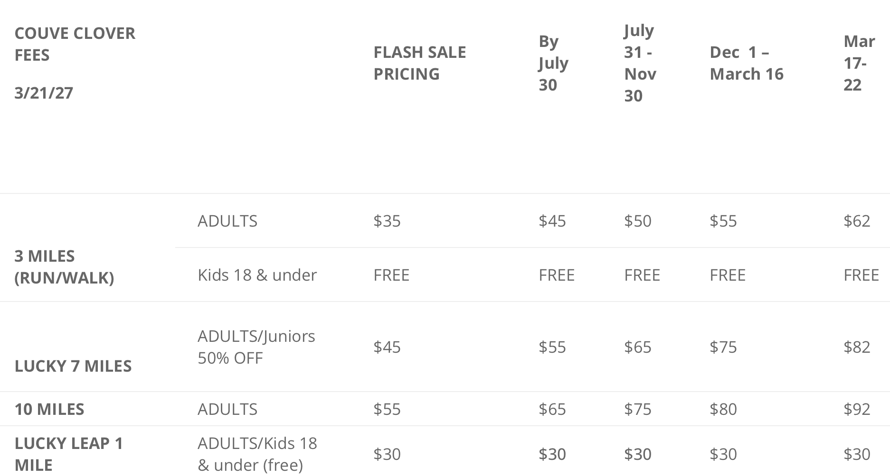
Task: Click the July 31 - Nov 30 header
Action: click(640, 63)
